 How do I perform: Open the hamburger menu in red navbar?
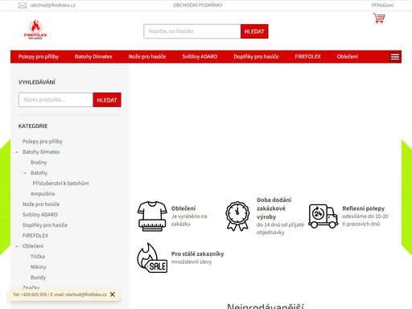pos(395,57)
